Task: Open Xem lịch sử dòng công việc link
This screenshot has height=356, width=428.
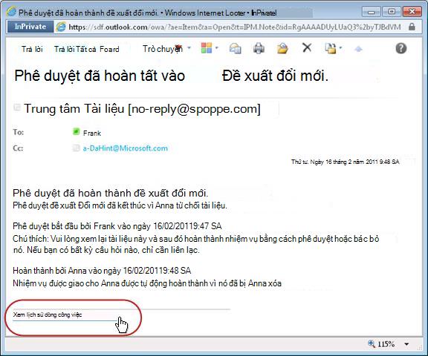Action: coord(48,314)
